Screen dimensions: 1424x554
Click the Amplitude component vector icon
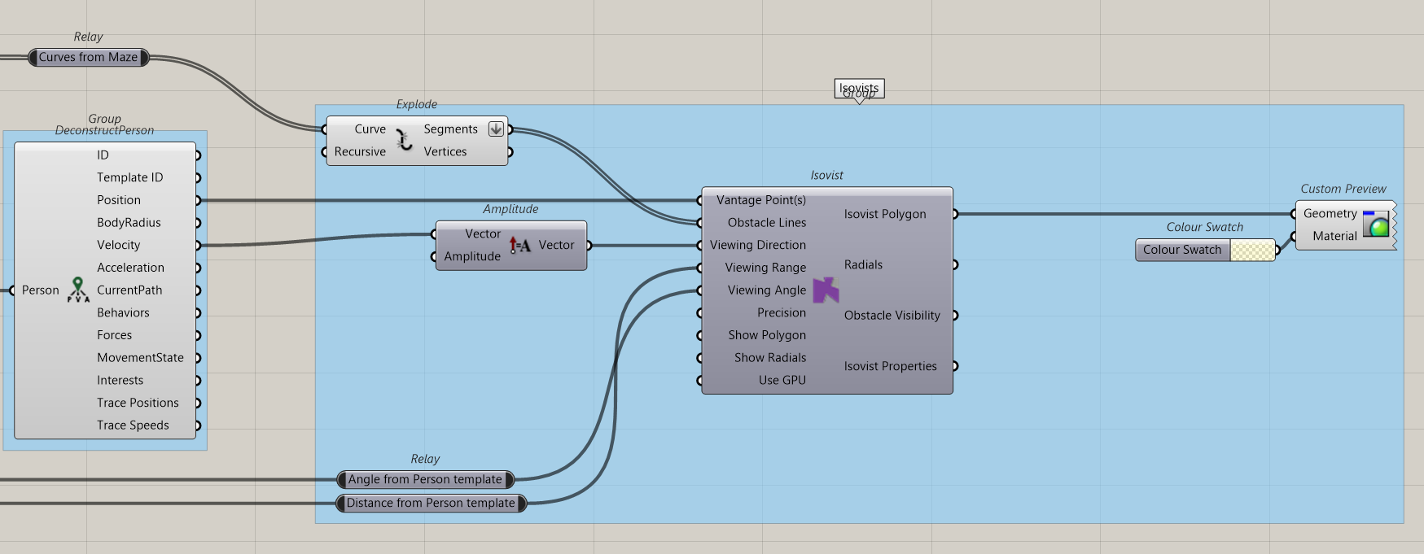pos(519,245)
